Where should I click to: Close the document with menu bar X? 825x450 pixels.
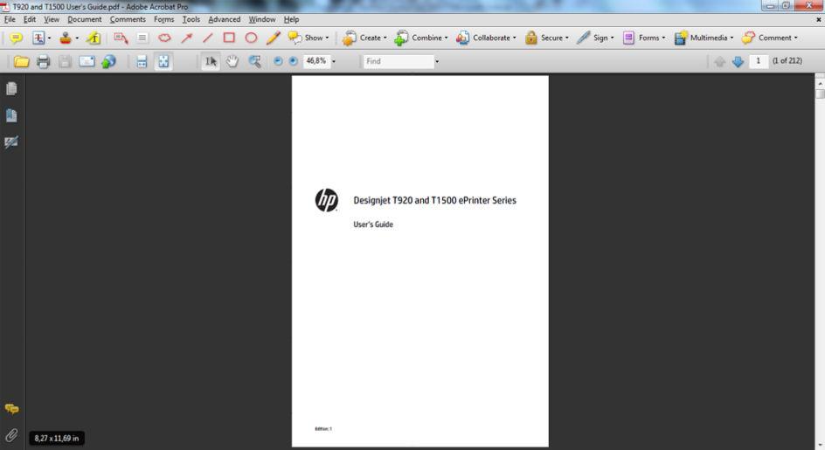(818, 19)
